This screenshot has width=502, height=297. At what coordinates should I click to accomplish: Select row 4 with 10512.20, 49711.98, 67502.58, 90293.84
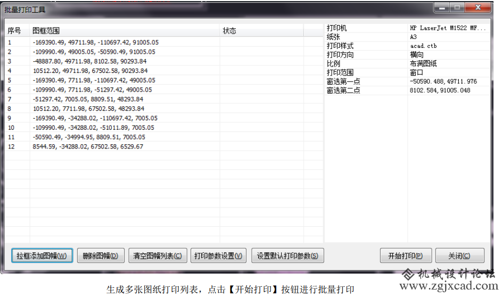pos(164,71)
